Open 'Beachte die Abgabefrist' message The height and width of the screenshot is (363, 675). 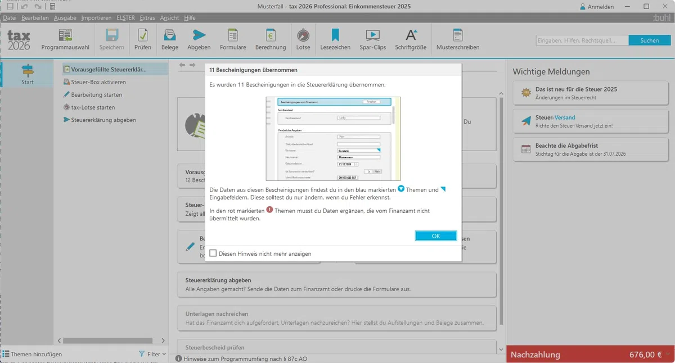590,149
